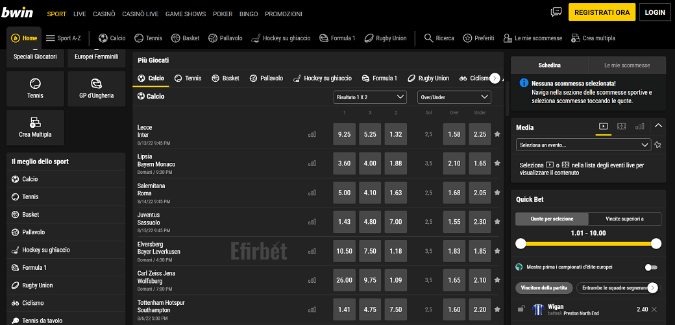Open statistics icon for Juventus Sassuolo

pyautogui.click(x=312, y=222)
